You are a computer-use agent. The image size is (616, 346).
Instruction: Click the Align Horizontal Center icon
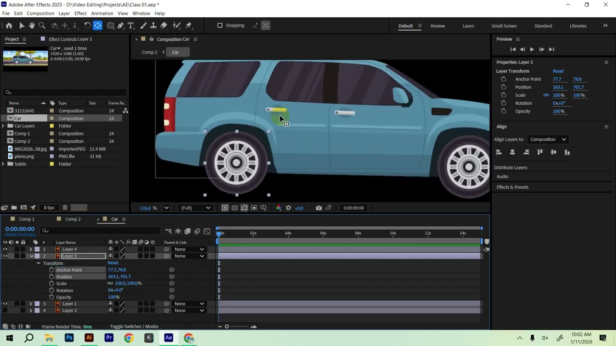(512, 152)
